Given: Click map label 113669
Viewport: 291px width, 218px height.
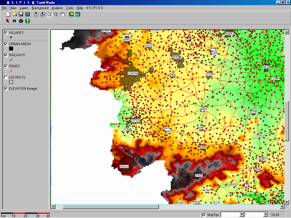Looking at the screenshot, I should [x=276, y=79].
